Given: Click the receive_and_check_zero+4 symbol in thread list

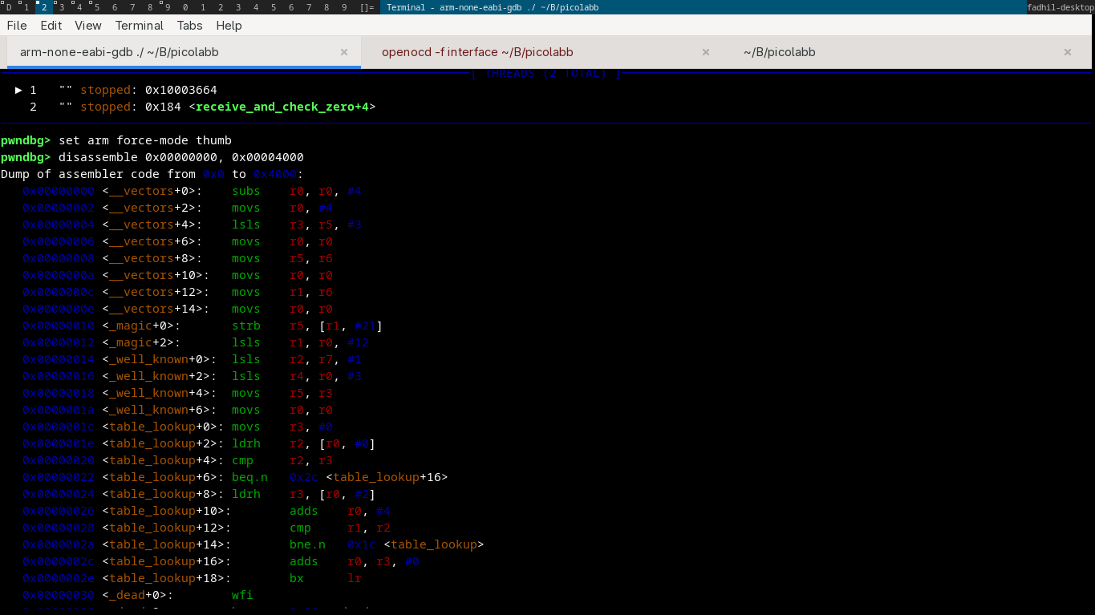Looking at the screenshot, I should point(282,107).
